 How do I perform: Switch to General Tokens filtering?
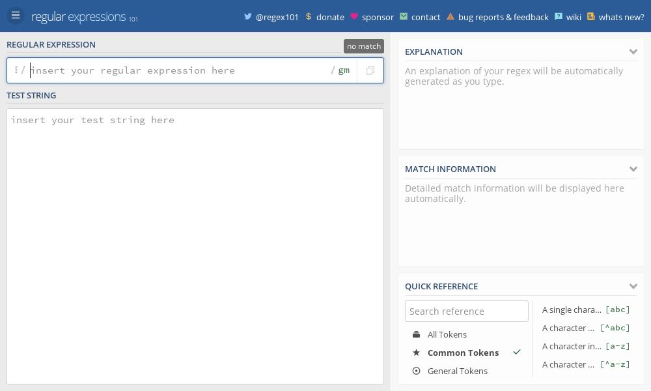[x=458, y=371]
